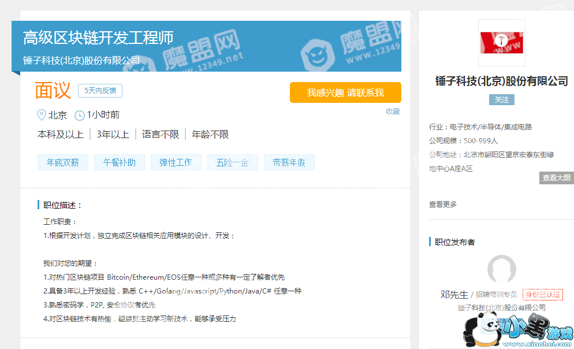This screenshot has height=349, width=574.
Task: Click the 3年以上 experience text
Action: (113, 135)
